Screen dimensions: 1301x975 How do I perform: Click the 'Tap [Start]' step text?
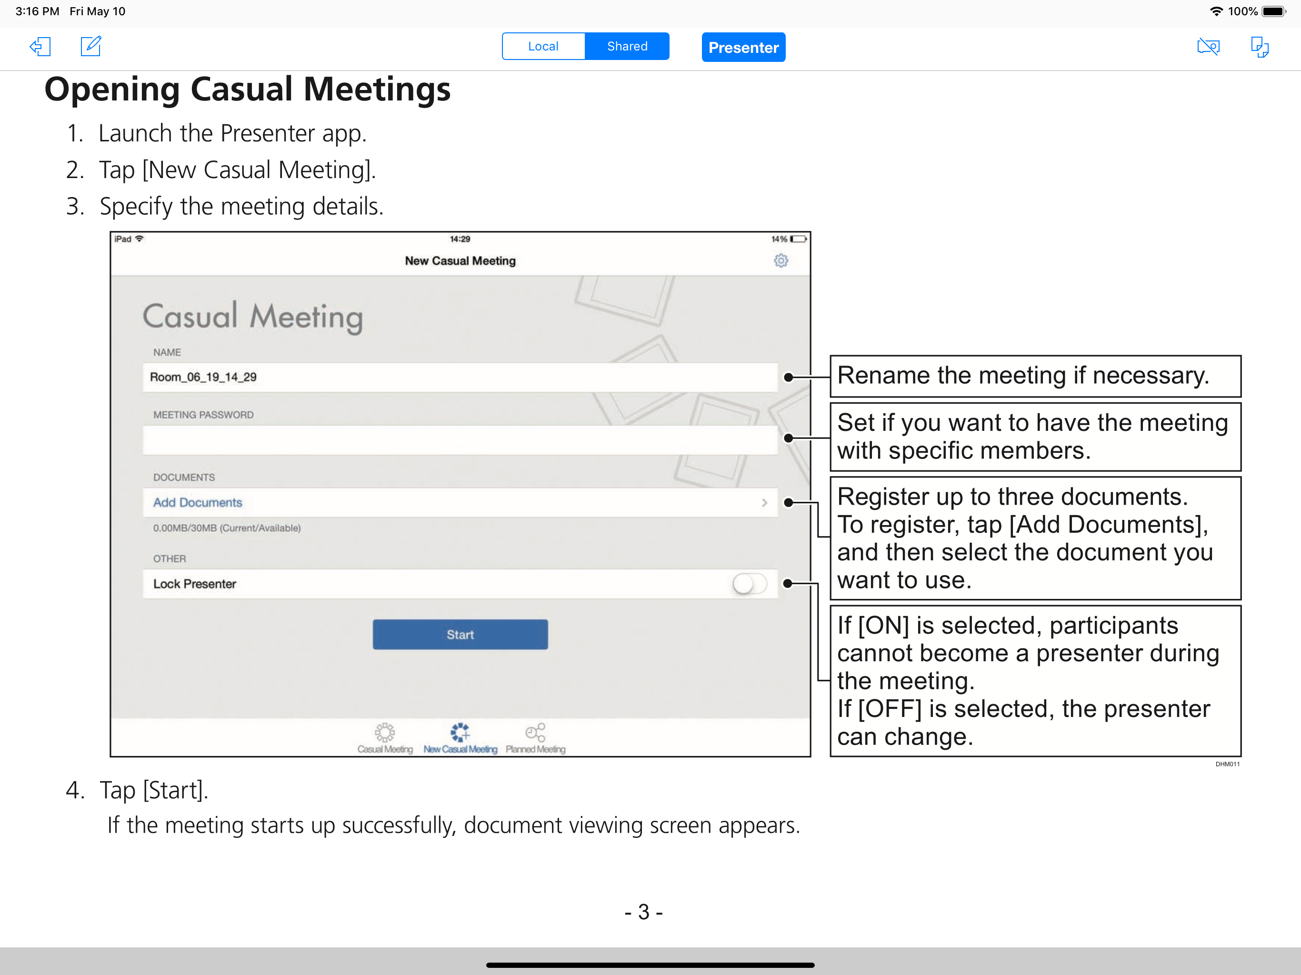pyautogui.click(x=153, y=790)
